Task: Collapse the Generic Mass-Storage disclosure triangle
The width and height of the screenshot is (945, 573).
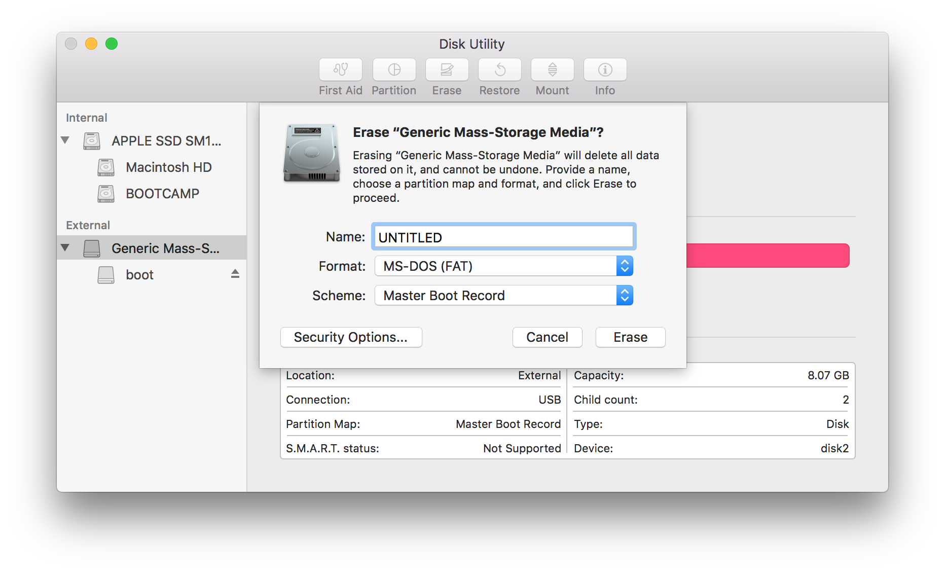Action: [x=65, y=247]
